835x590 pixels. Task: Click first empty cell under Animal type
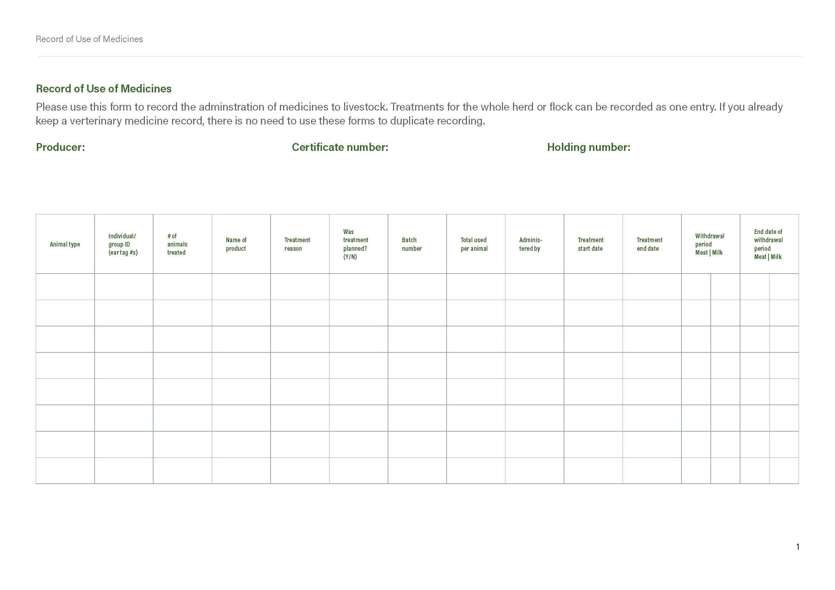[x=65, y=287]
